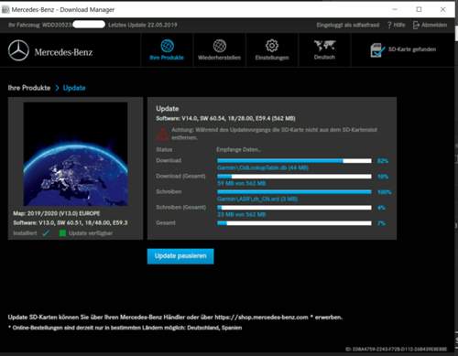Click the SD-Karte gefunden status text
The image size is (458, 356).
pos(412,49)
